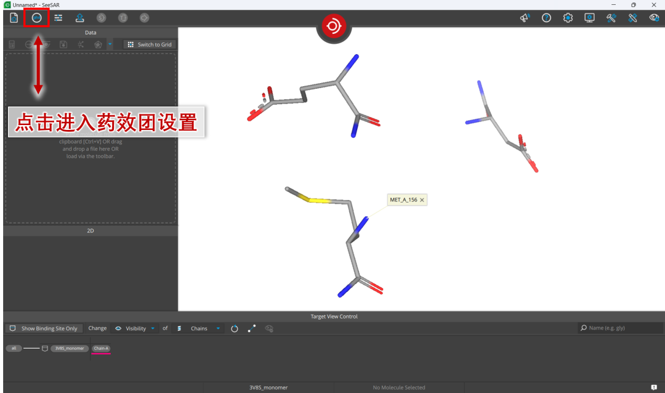Viewport: 665px width, 393px height.
Task: Open the hammer and wrench tools icon
Action: [x=611, y=18]
